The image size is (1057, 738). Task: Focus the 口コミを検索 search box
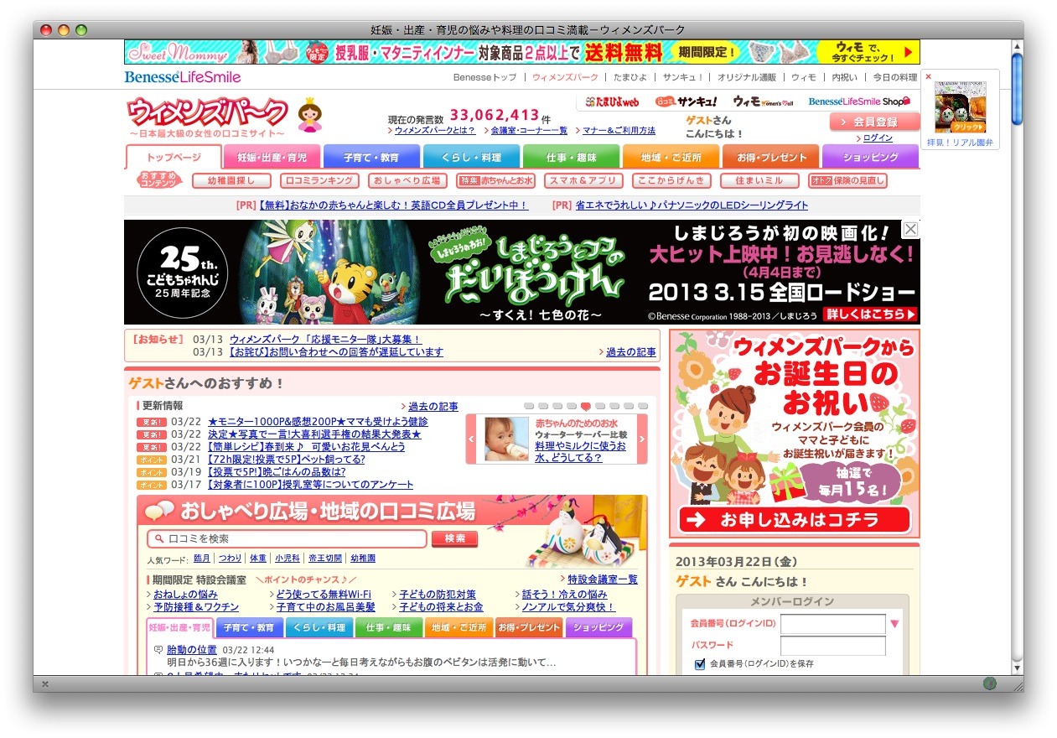coord(287,538)
